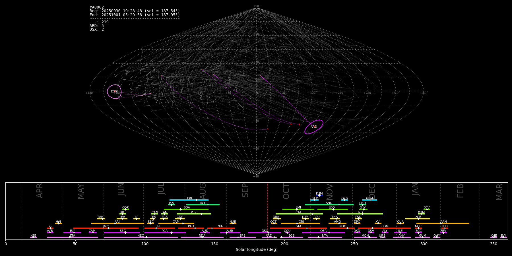Image resolution: width=512 pixels, height=256 pixels.
Task: Select the AND shower bar
Action: pyautogui.click(x=329, y=205)
